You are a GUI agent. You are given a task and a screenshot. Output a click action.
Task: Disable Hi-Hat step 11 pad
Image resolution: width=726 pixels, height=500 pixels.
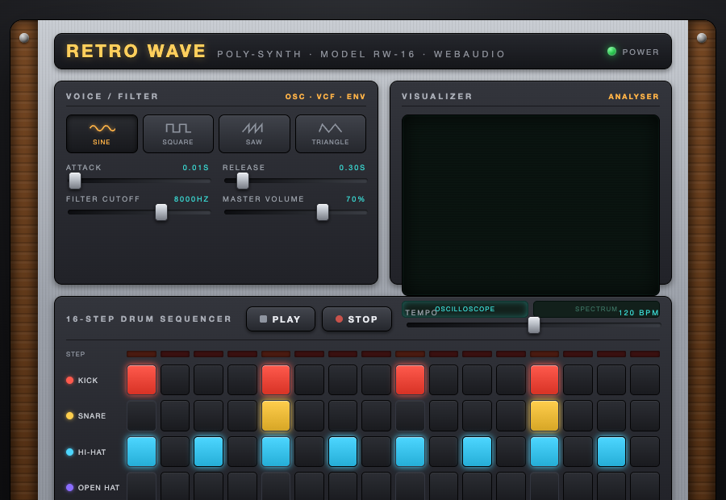(478, 452)
